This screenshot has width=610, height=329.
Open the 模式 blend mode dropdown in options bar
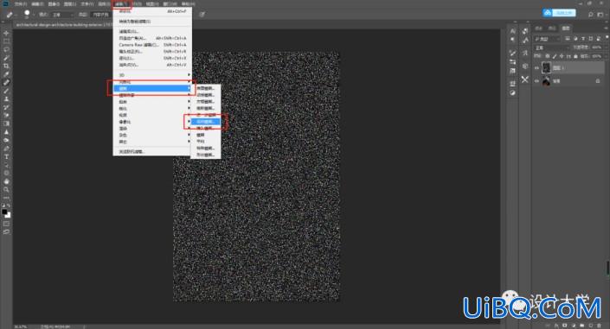[62, 15]
